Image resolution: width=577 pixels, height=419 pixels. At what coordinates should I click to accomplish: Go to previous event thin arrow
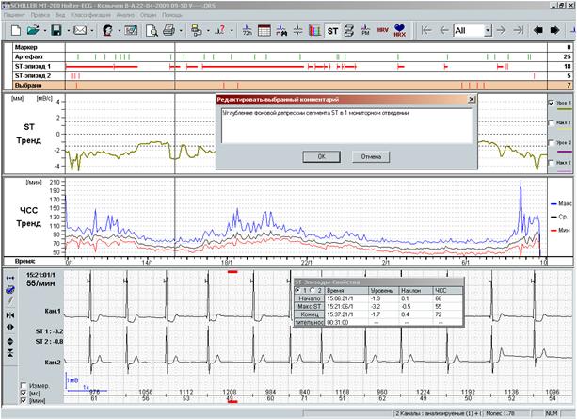click(x=443, y=30)
